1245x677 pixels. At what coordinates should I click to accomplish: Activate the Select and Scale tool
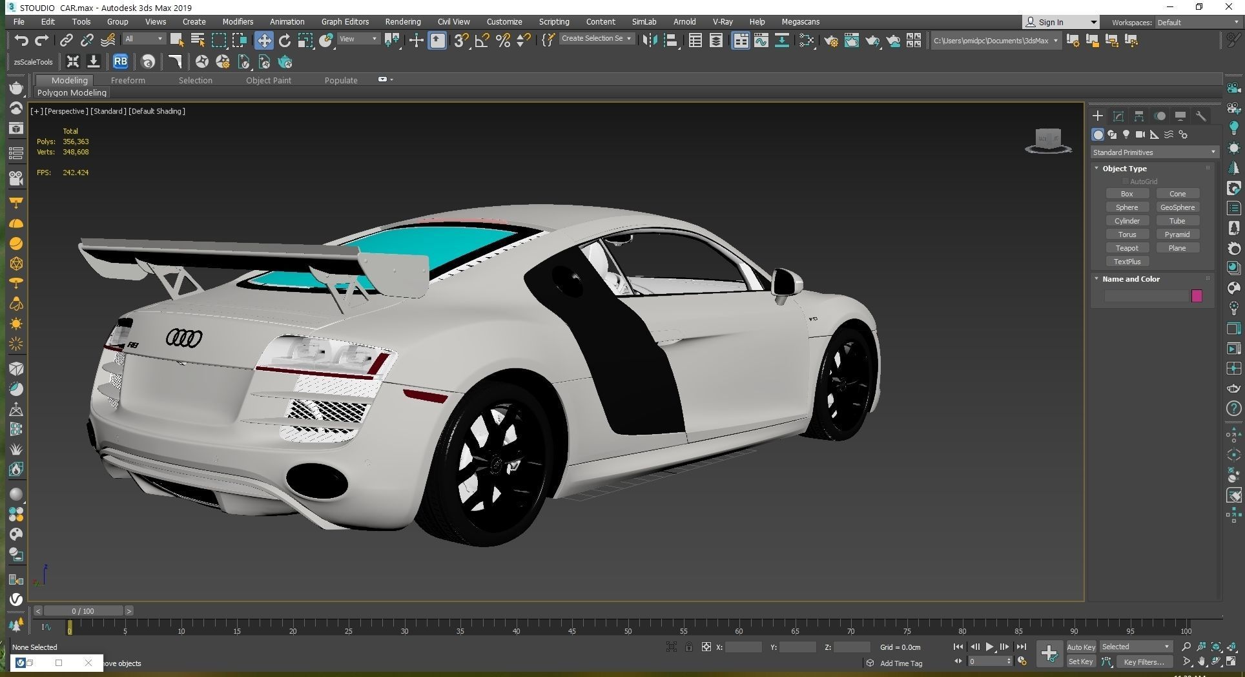click(x=305, y=41)
